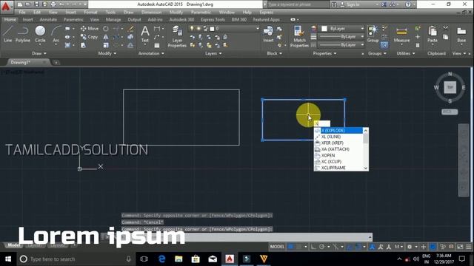Open the Windows Start menu
Image resolution: width=474 pixels, height=266 pixels.
click(x=8, y=259)
